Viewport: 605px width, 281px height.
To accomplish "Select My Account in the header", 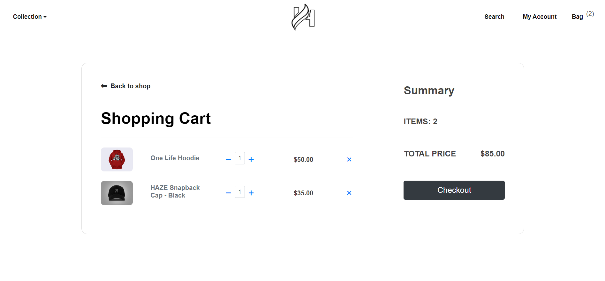I will tap(539, 17).
